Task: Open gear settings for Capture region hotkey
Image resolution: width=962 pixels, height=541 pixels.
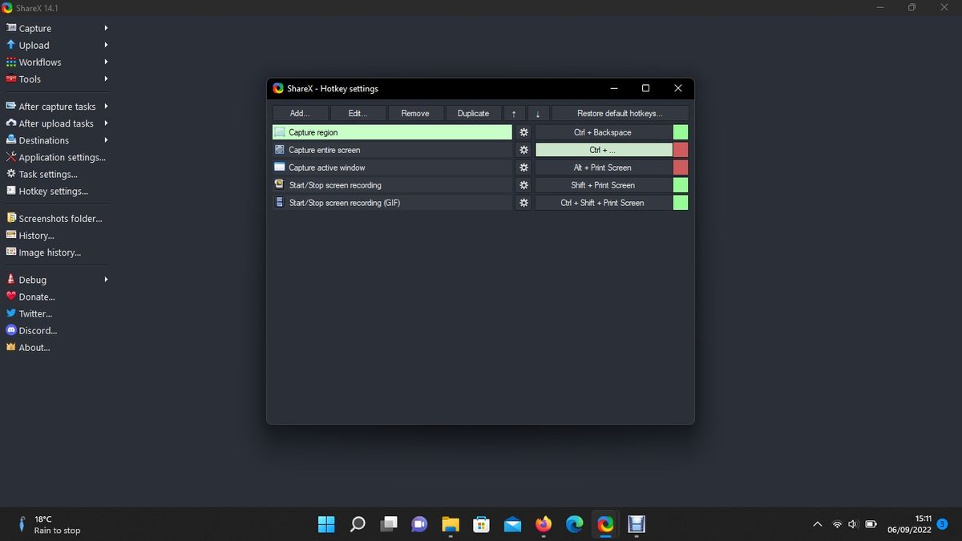Action: point(523,131)
